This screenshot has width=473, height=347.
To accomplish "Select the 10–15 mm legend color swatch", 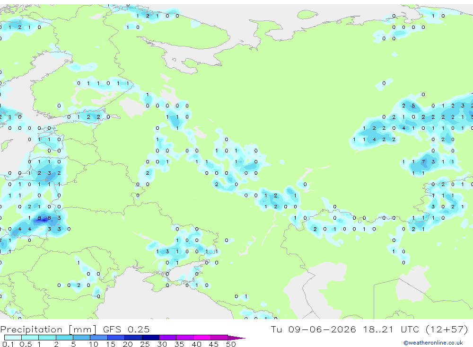I will click(99, 338).
